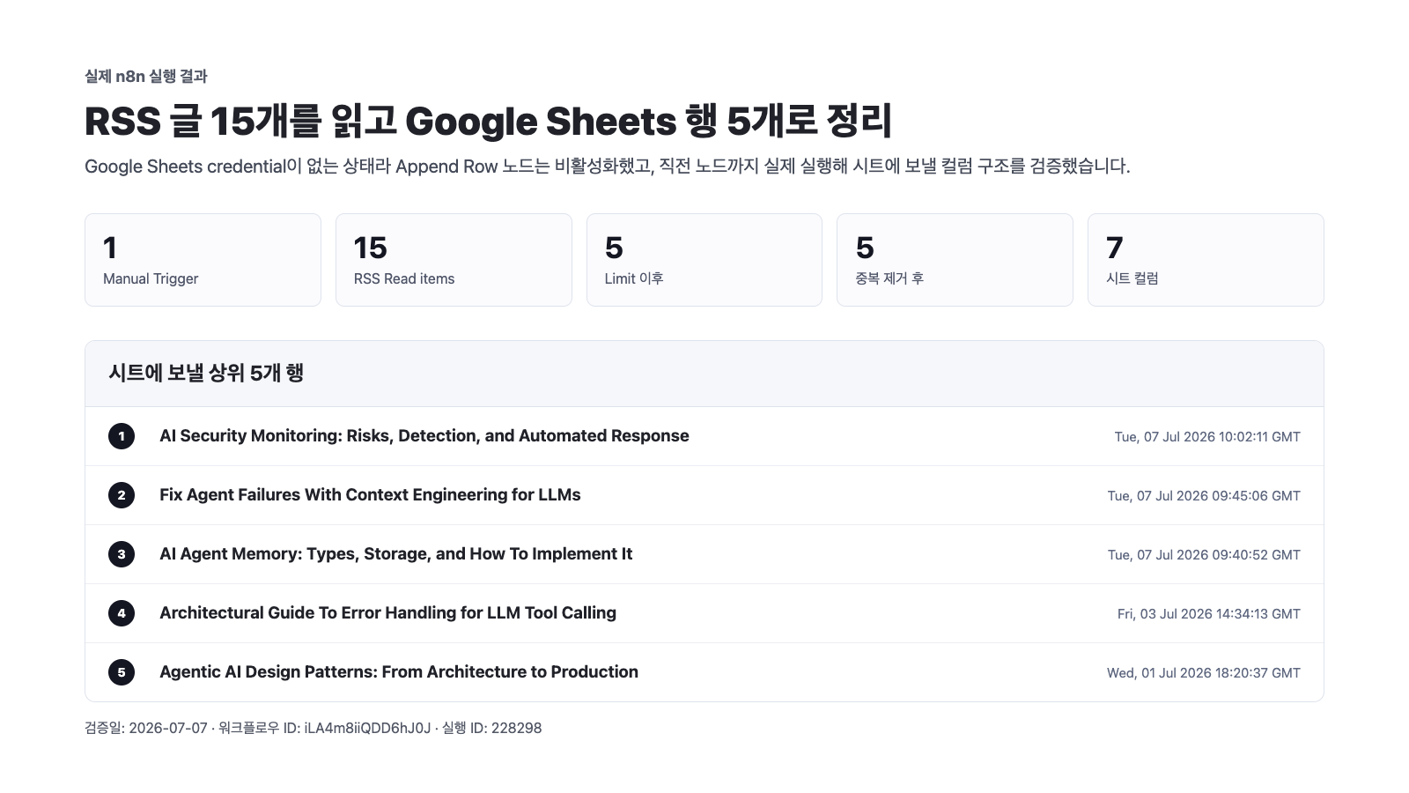1409x793 pixels.
Task: Click the number 4 row badge
Action: [122, 613]
